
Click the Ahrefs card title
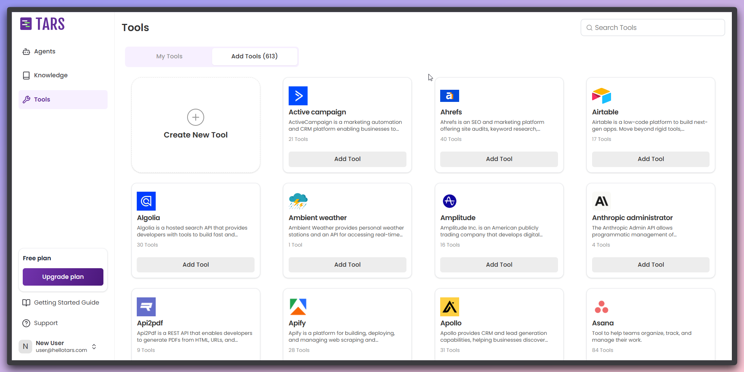(451, 112)
